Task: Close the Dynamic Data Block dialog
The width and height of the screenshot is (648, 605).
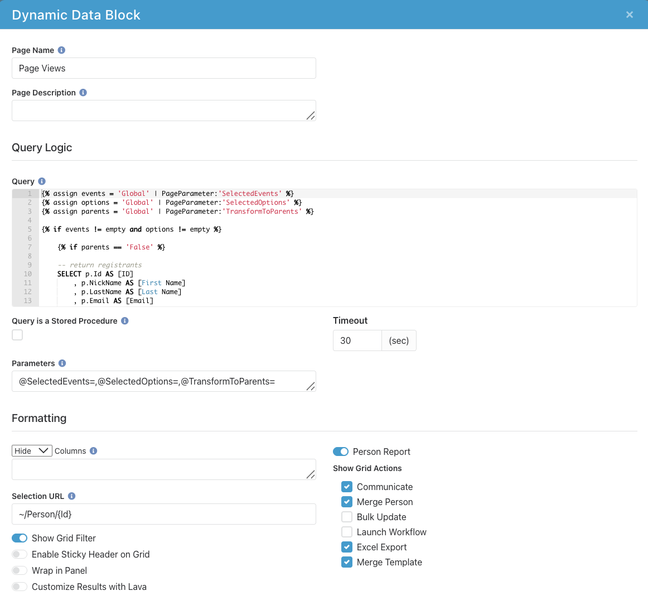Action: click(x=630, y=15)
